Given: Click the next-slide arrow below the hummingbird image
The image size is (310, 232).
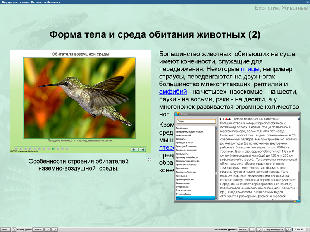Looking at the screenshot, I should [143, 150].
